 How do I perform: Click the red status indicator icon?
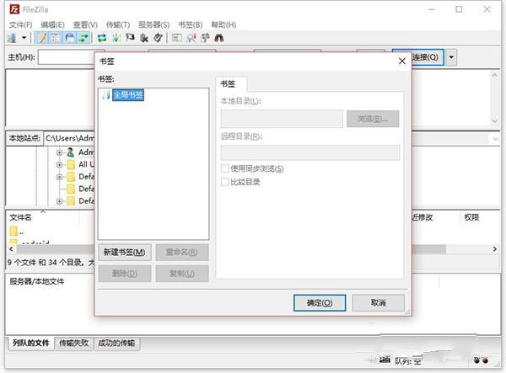(x=485, y=360)
